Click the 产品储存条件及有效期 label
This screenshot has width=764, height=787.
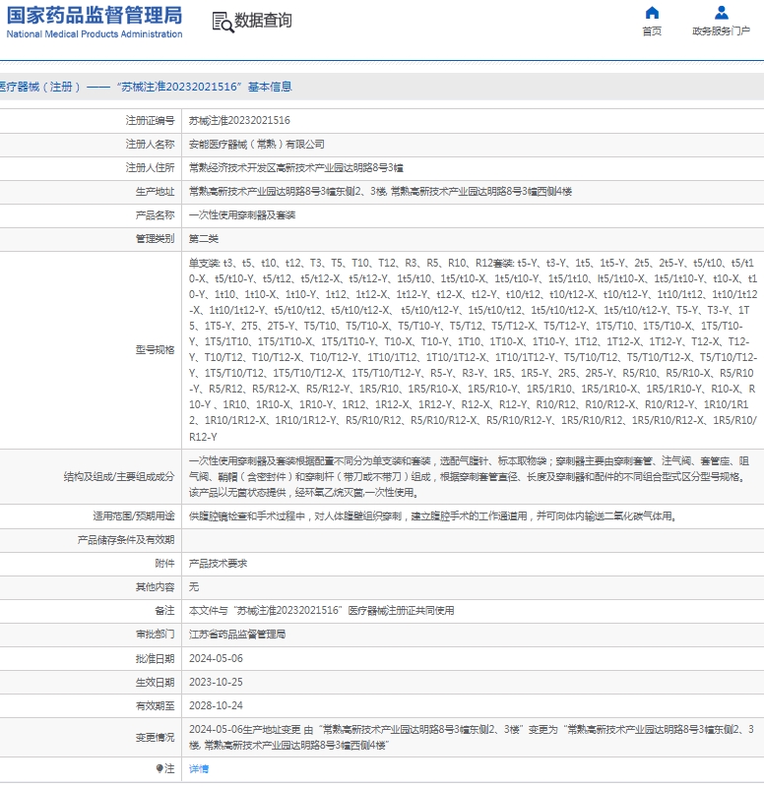(x=126, y=539)
